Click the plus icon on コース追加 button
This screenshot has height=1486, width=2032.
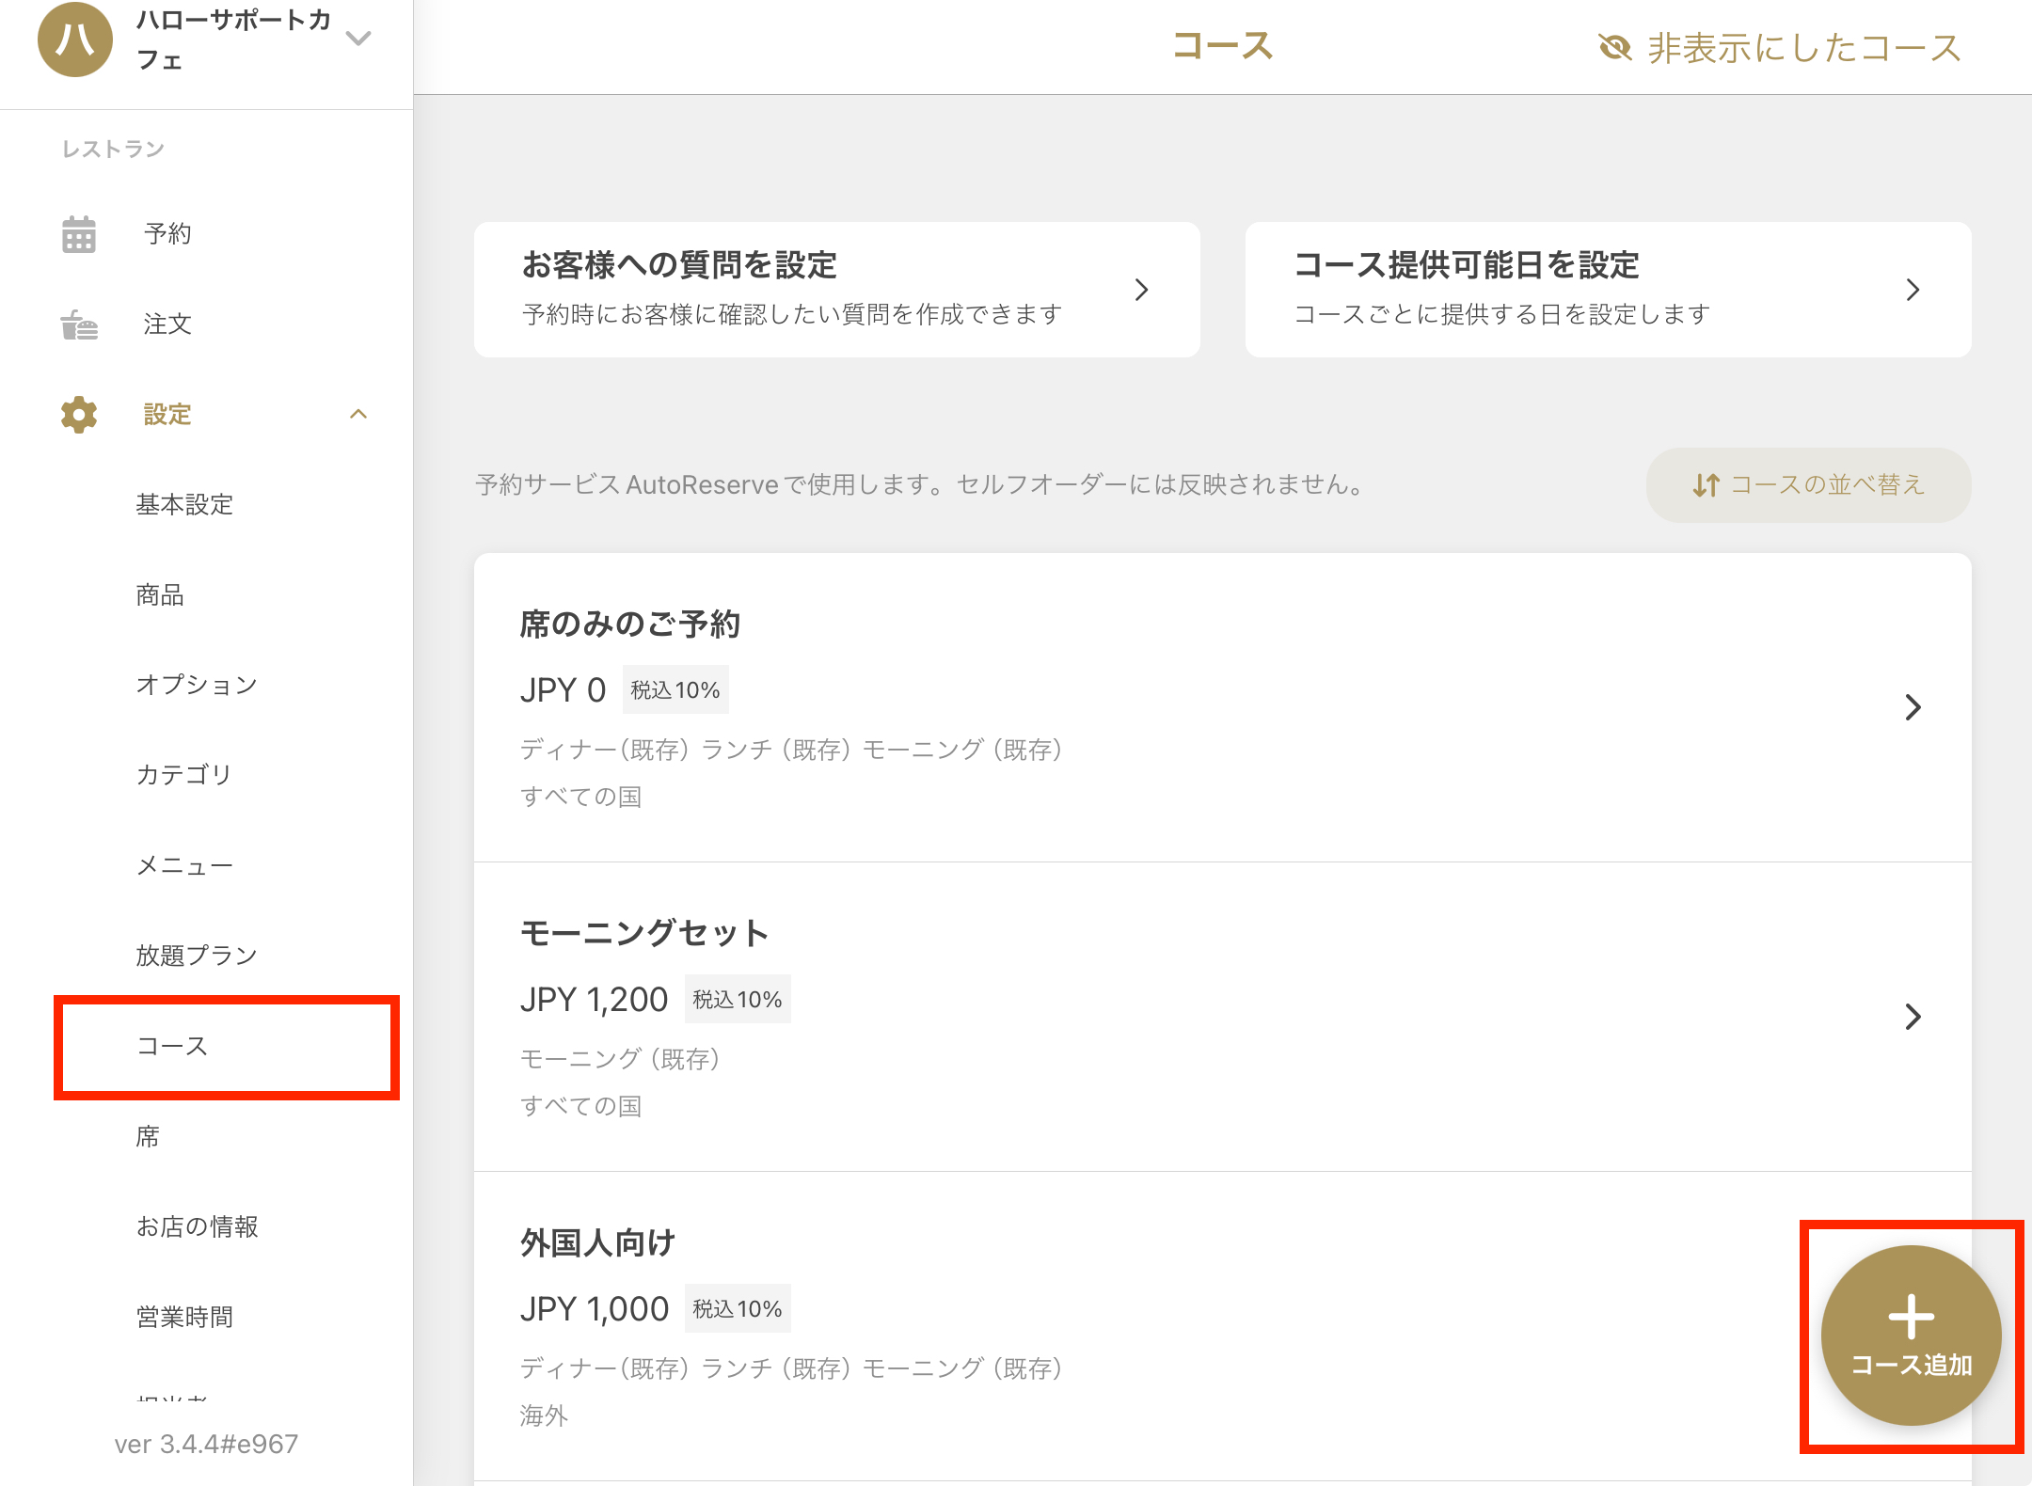tap(1911, 1317)
